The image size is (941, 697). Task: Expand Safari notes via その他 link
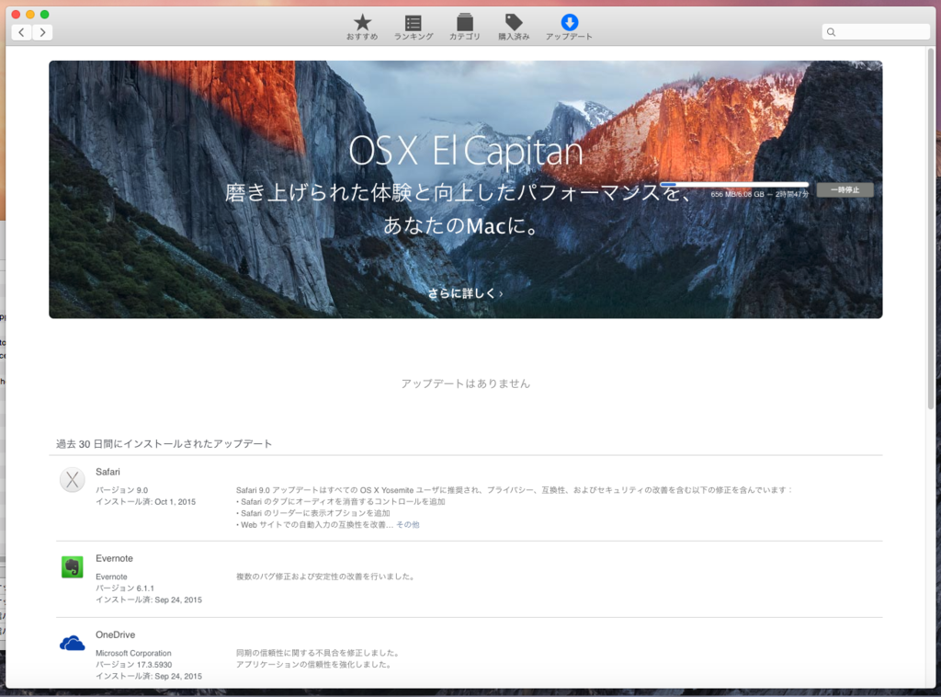point(407,525)
